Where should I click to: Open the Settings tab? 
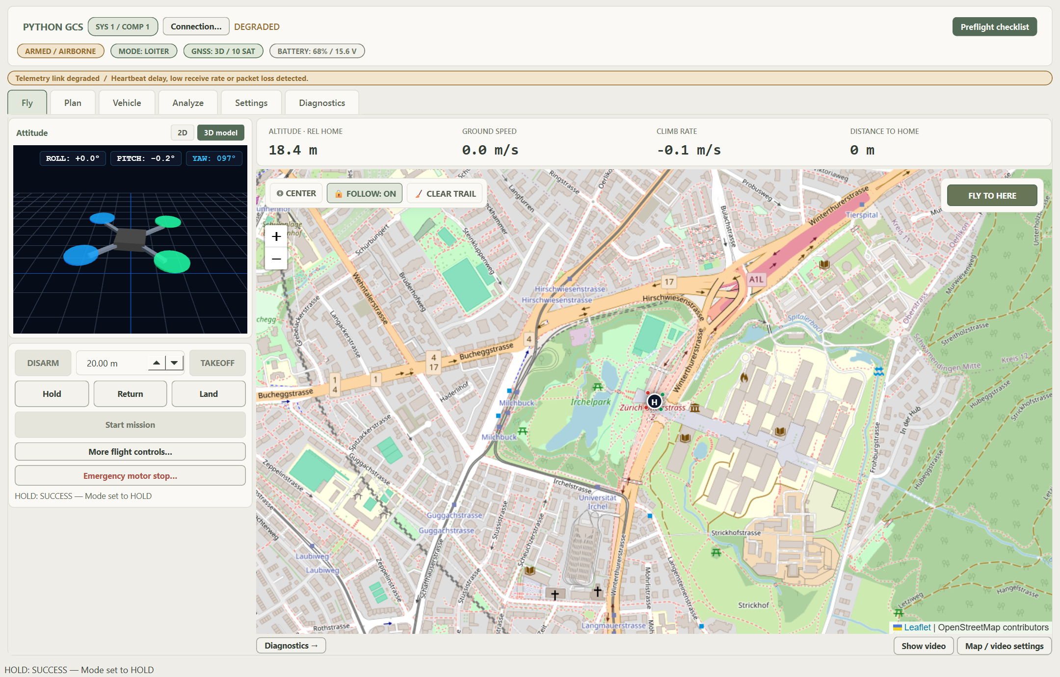tap(251, 103)
